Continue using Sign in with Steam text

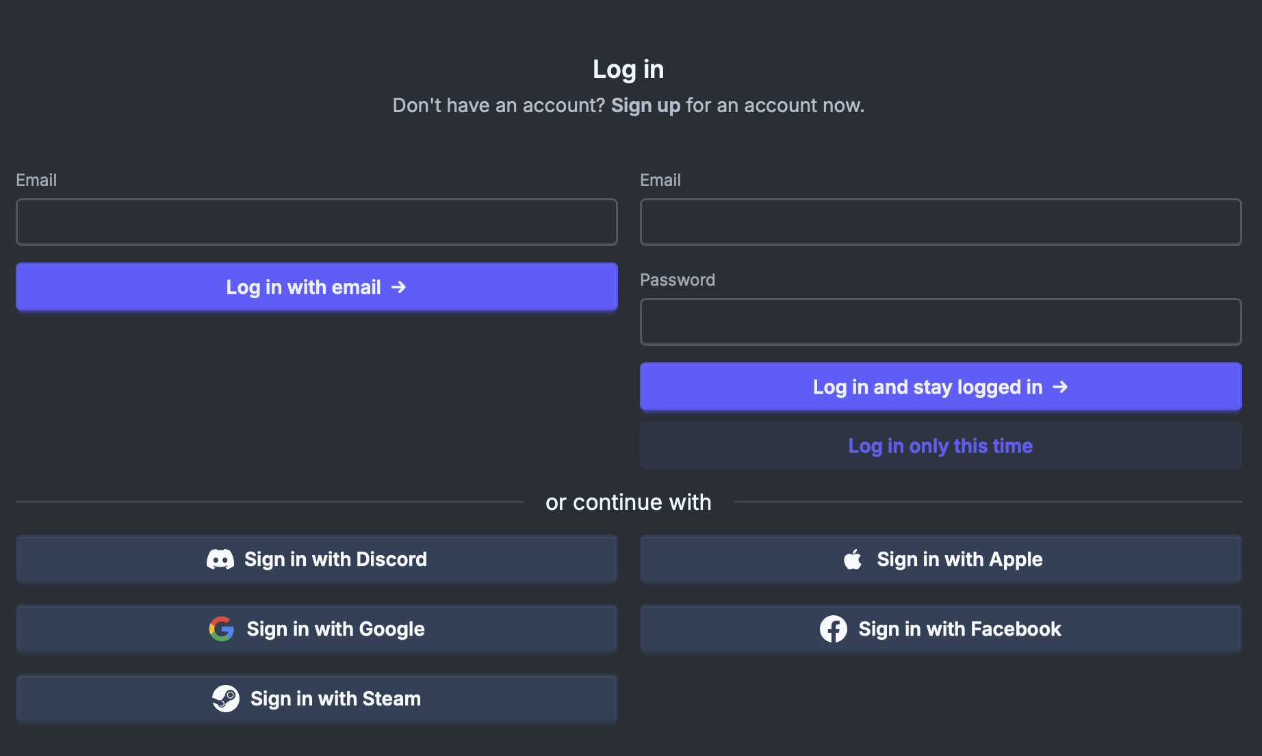coord(335,699)
